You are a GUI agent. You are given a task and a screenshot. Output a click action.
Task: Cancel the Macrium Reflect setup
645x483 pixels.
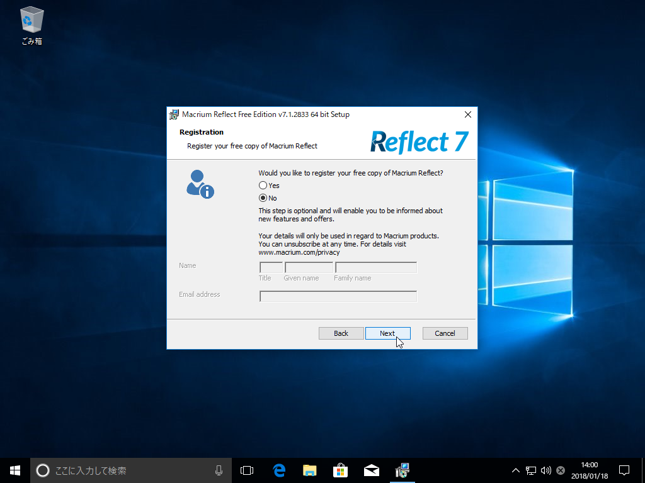click(x=445, y=333)
